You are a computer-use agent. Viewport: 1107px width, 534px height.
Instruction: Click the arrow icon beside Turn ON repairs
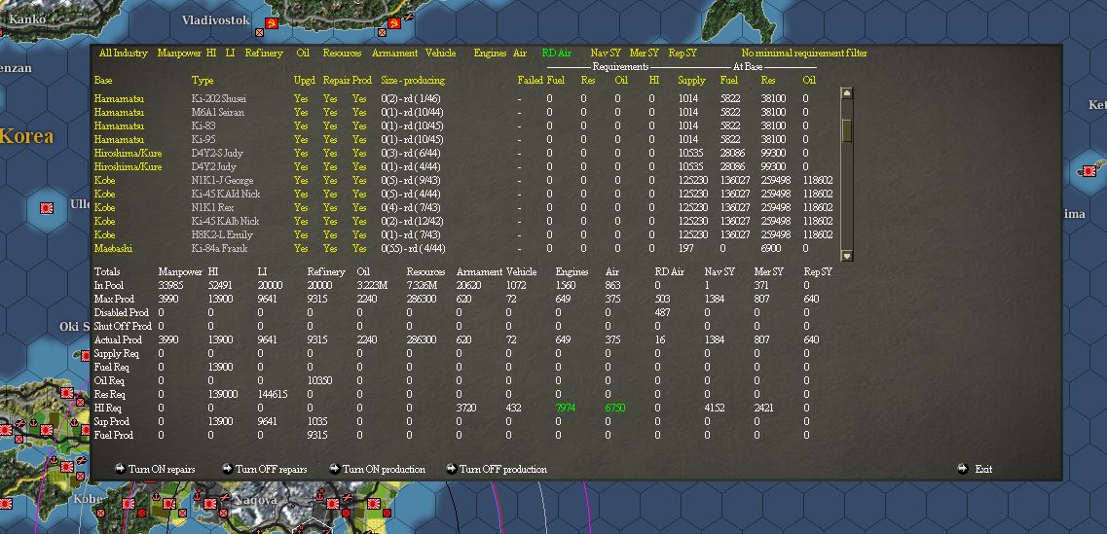pos(120,469)
